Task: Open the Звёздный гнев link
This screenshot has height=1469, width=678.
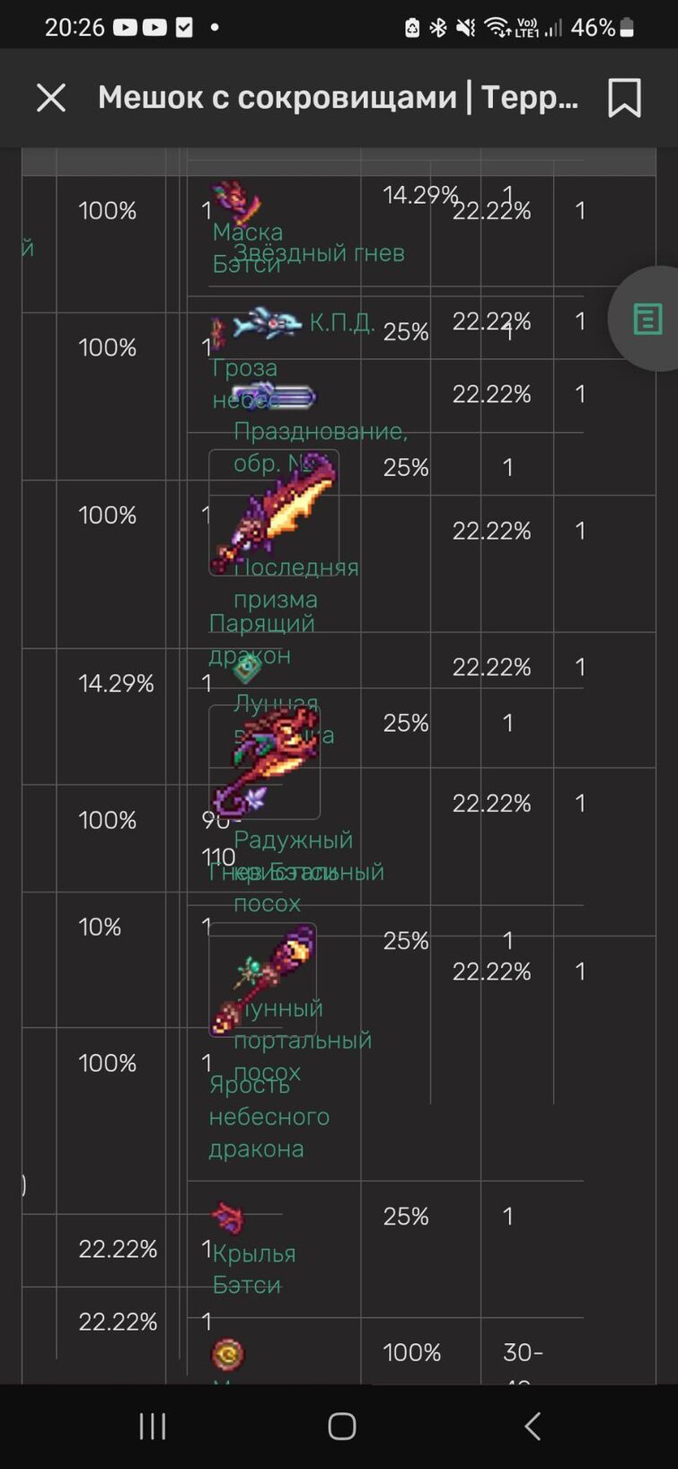Action: click(x=319, y=253)
